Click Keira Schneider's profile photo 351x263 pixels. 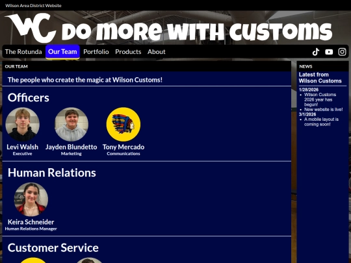coord(31,199)
